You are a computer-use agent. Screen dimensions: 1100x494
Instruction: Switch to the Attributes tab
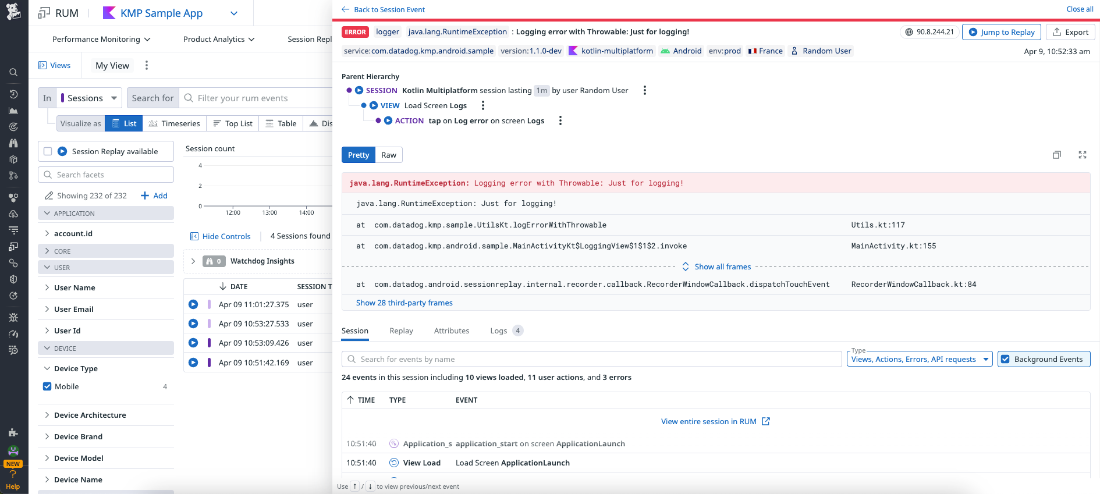tap(451, 330)
